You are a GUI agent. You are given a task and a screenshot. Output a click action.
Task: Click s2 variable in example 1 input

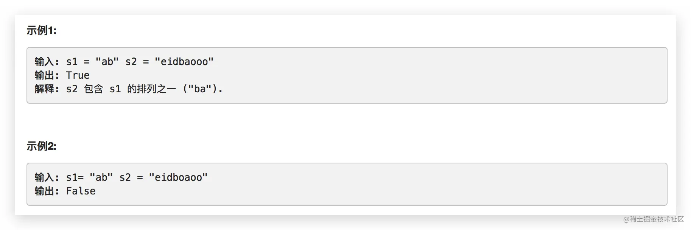pos(131,62)
